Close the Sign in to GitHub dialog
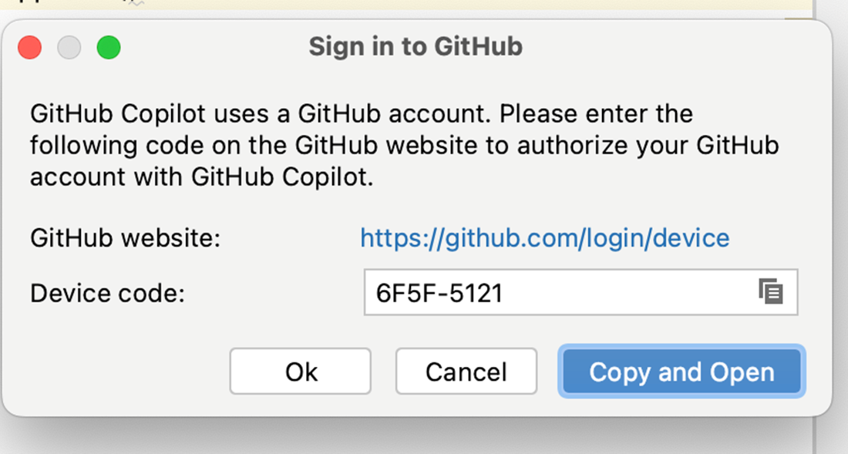This screenshot has height=454, width=848. coord(30,47)
